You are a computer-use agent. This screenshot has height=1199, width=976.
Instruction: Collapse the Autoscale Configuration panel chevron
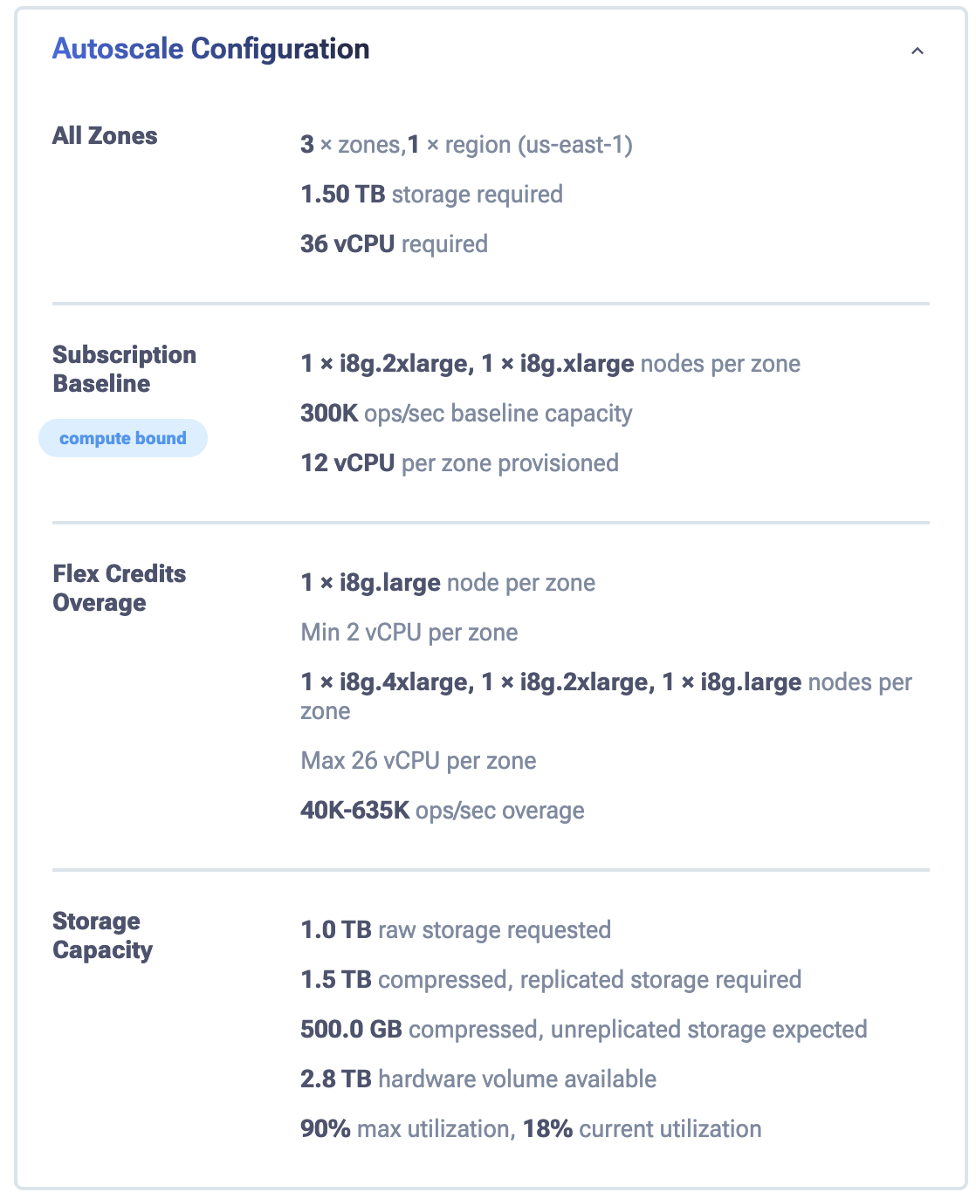pos(917,51)
